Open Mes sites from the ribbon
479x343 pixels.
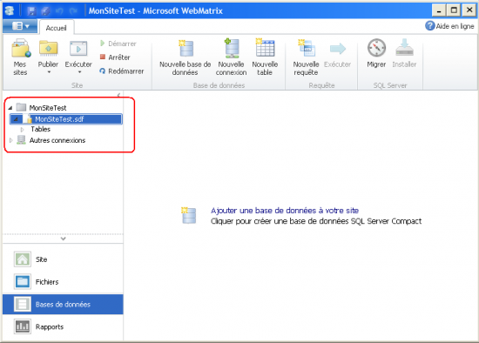[21, 57]
